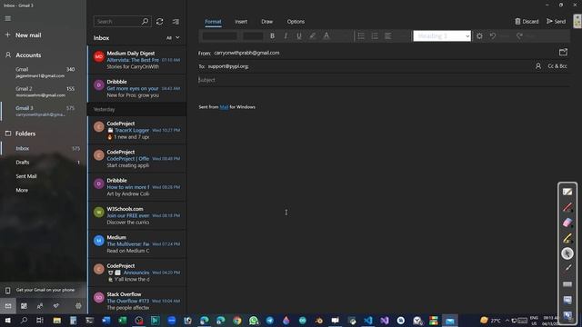Toggle Bold formatting
The height and width of the screenshot is (327, 582).
tap(272, 36)
